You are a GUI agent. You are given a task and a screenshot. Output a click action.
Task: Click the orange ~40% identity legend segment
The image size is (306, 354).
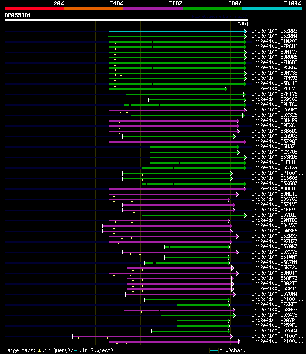click(94, 9)
